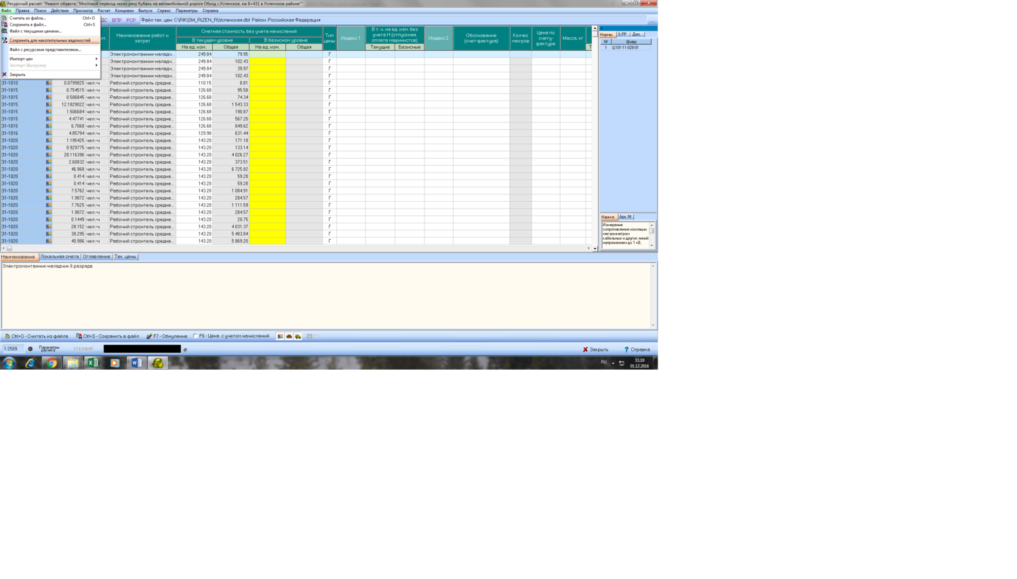Open Excel from the taskbar
1017x579 pixels.
coord(94,363)
